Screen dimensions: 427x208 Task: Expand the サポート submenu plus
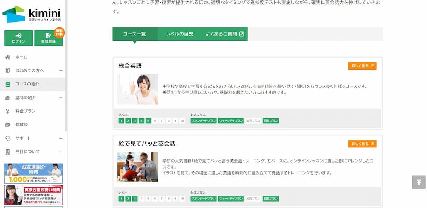tap(61, 138)
